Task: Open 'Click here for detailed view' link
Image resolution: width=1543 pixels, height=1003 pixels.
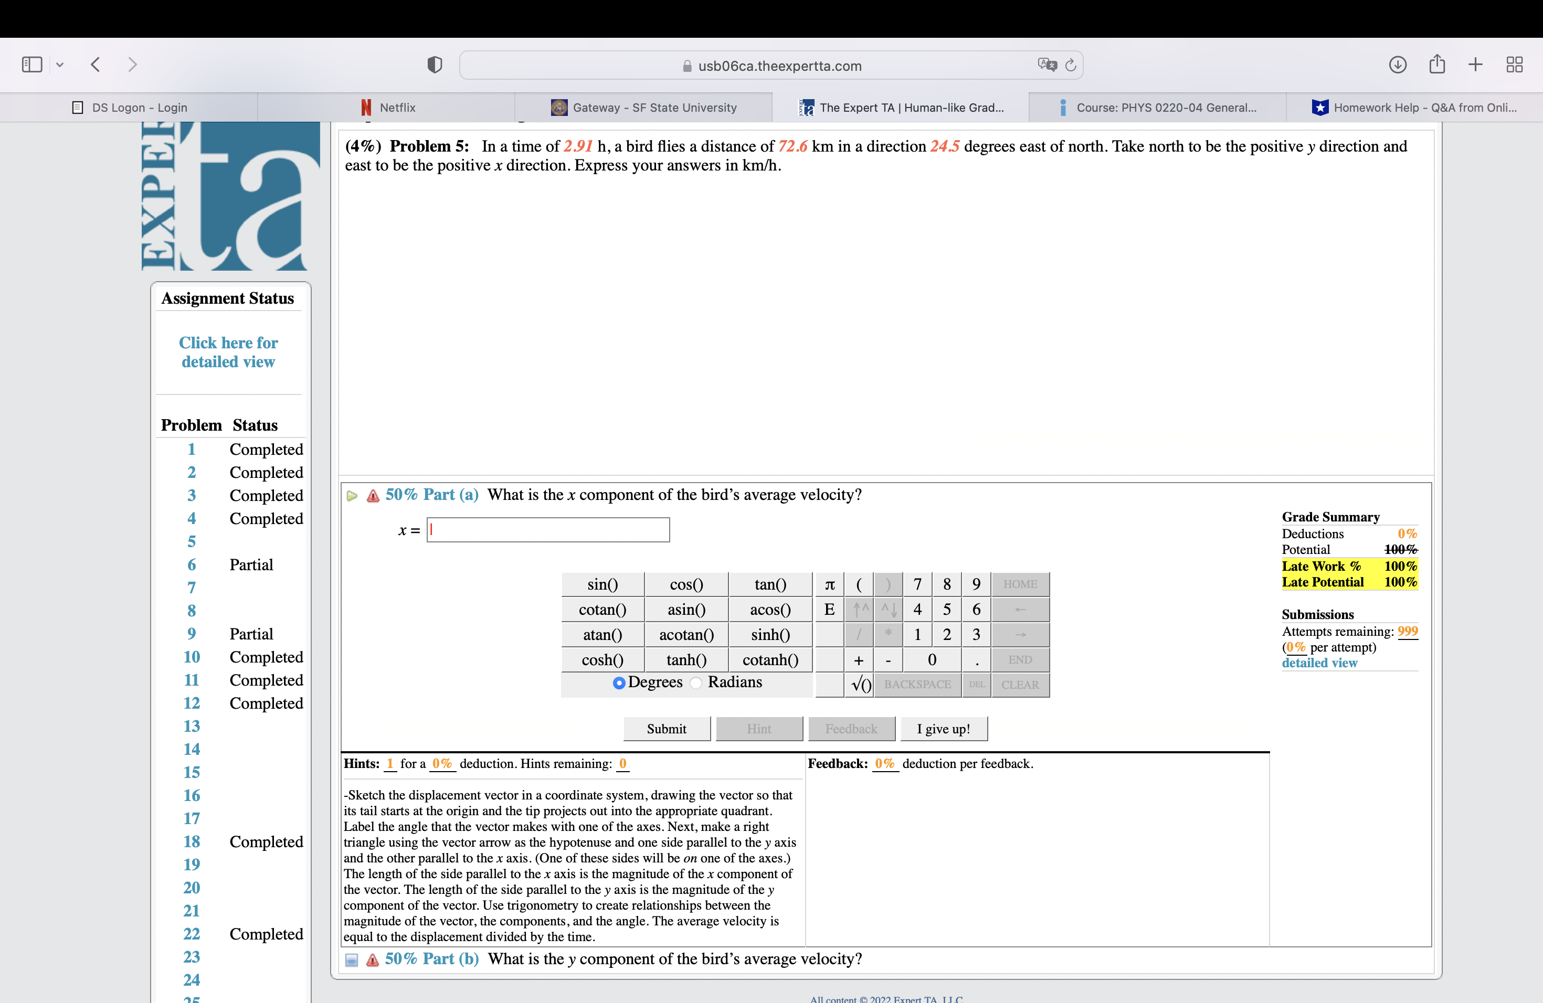Action: 228,352
